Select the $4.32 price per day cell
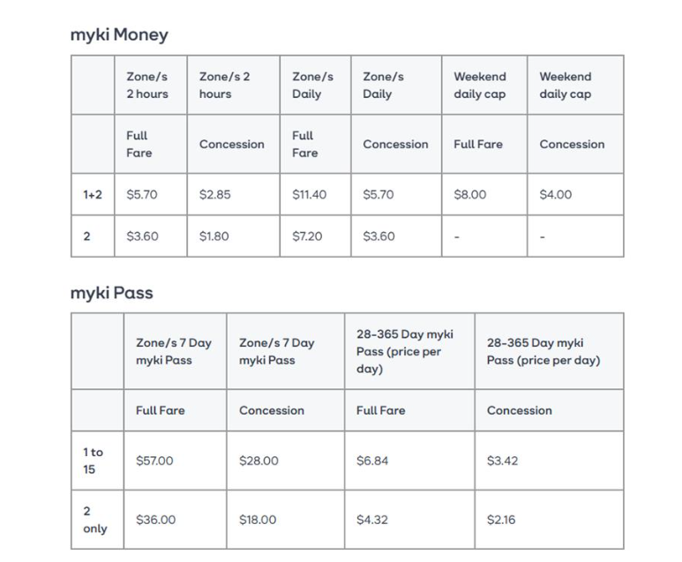Screen dimensions: 682x562 (372, 520)
